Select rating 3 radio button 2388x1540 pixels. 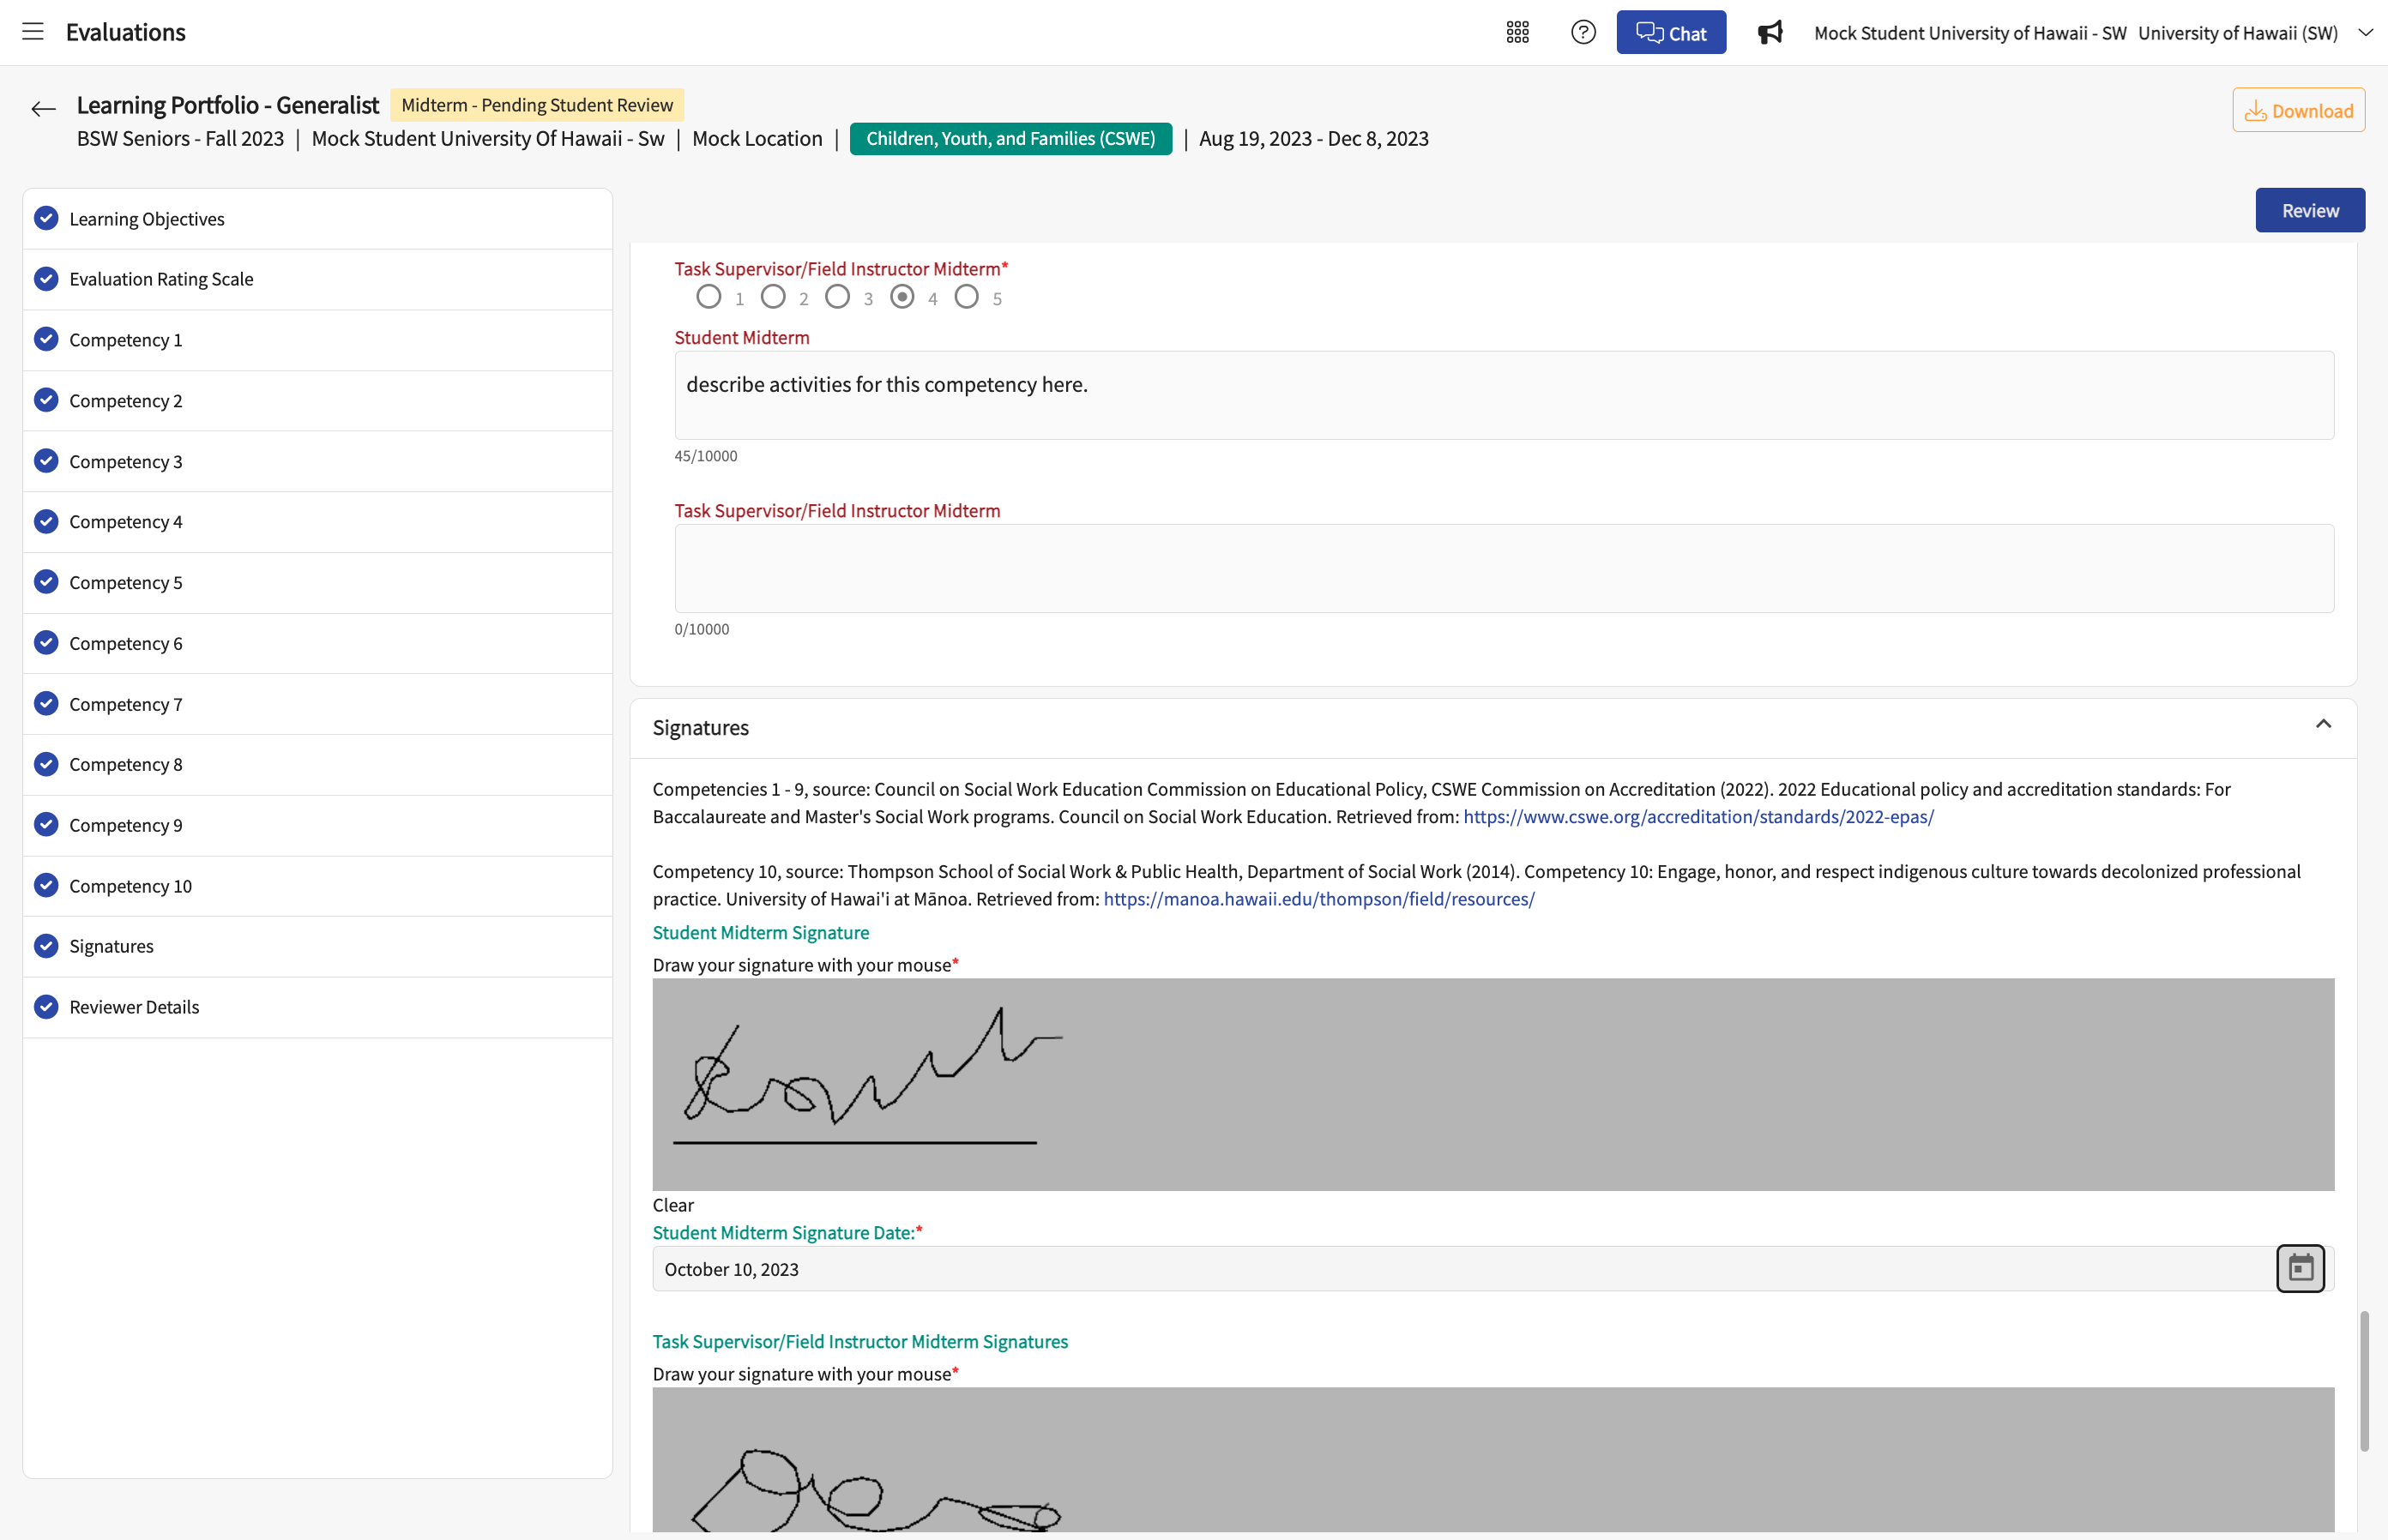(837, 297)
